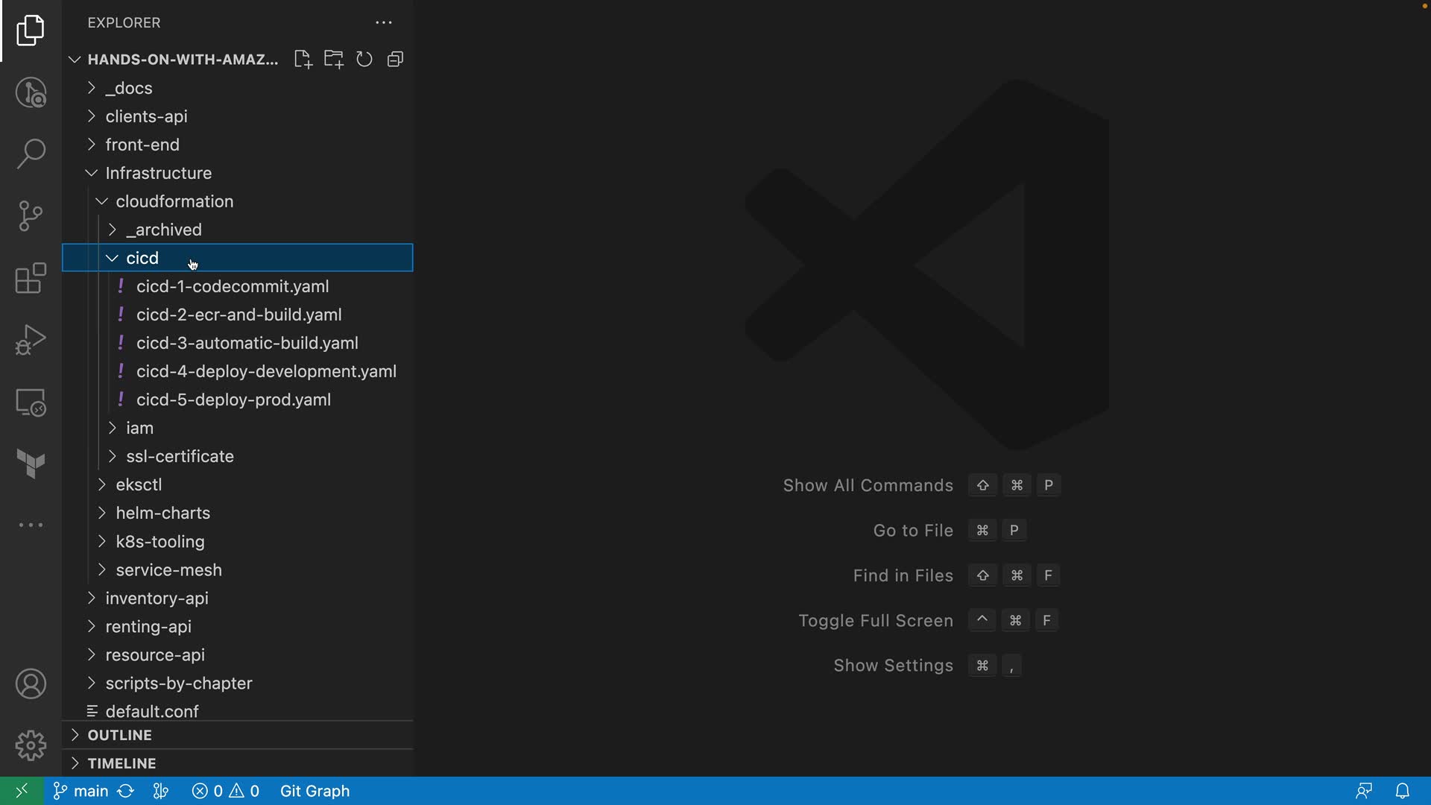The image size is (1431, 805).
Task: Collapse all folders in Explorer
Action: pos(396,60)
